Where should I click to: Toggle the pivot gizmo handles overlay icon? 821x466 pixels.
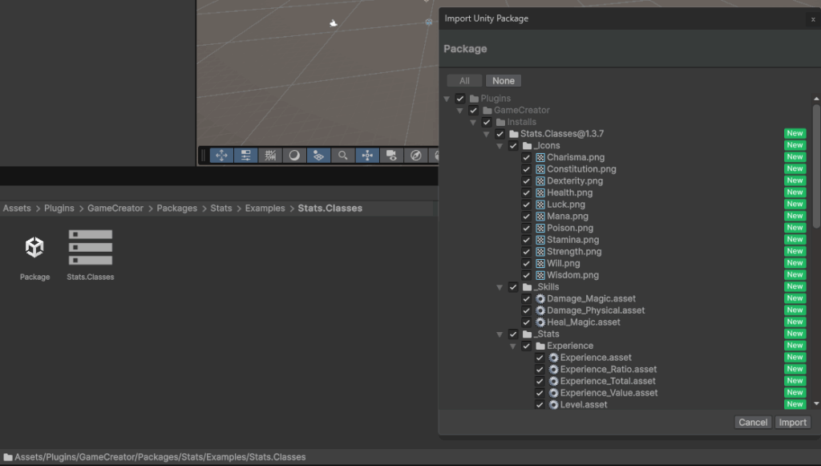click(367, 156)
